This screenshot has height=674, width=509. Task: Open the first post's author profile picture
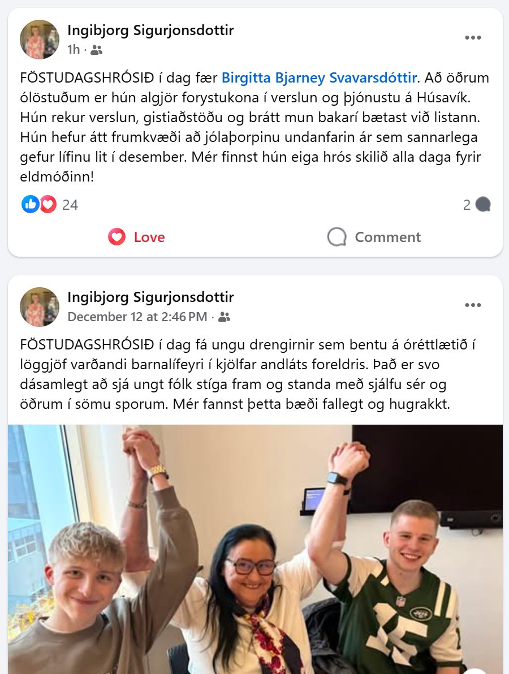click(40, 40)
